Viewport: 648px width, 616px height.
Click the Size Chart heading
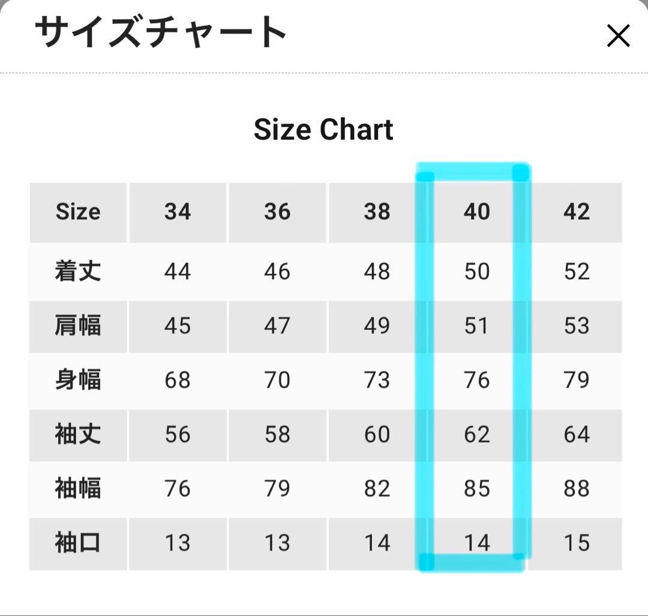(323, 130)
